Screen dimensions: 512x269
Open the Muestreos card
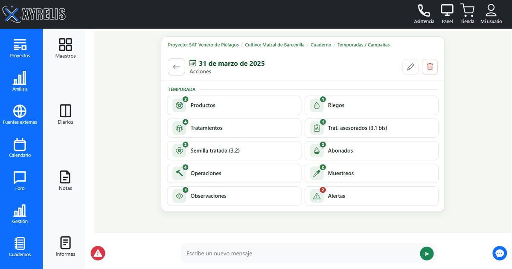[x=372, y=174]
